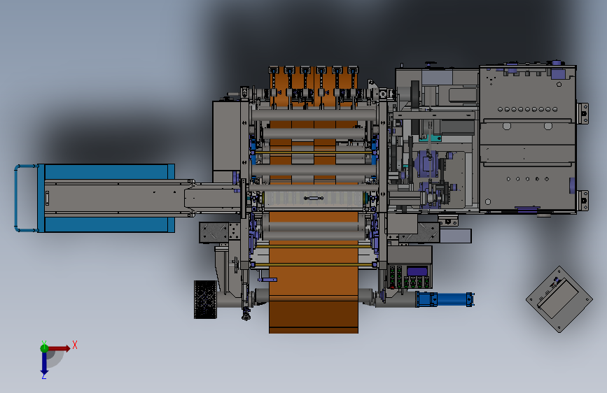Click the blue Z axis of the triad
This screenshot has width=607, height=393.
(x=44, y=364)
